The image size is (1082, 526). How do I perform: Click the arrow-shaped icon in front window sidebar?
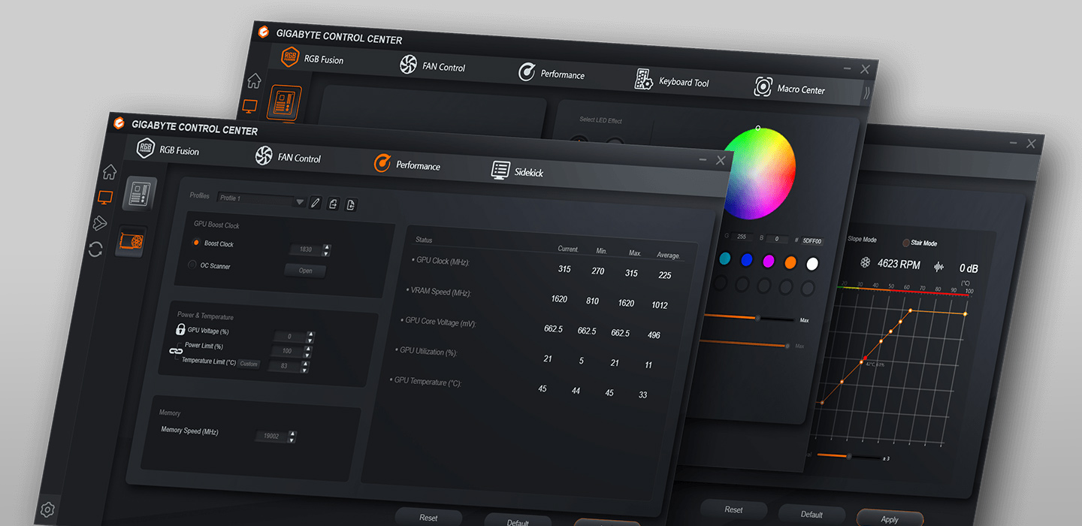coord(101,222)
